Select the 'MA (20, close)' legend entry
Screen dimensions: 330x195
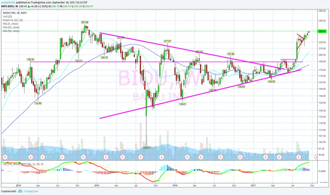tap(11, 27)
